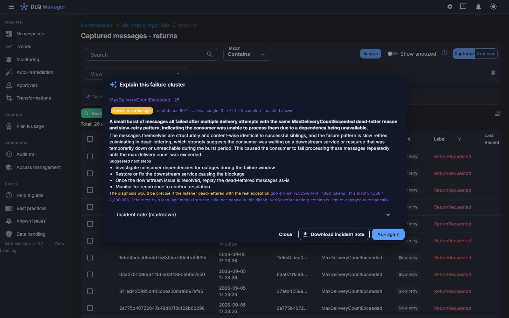
Task: Click the Namespaces breadcrumb link
Action: pos(97,25)
